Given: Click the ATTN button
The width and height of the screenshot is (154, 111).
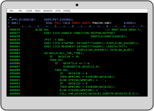Looking at the screenshot, I should (x=58, y=11).
